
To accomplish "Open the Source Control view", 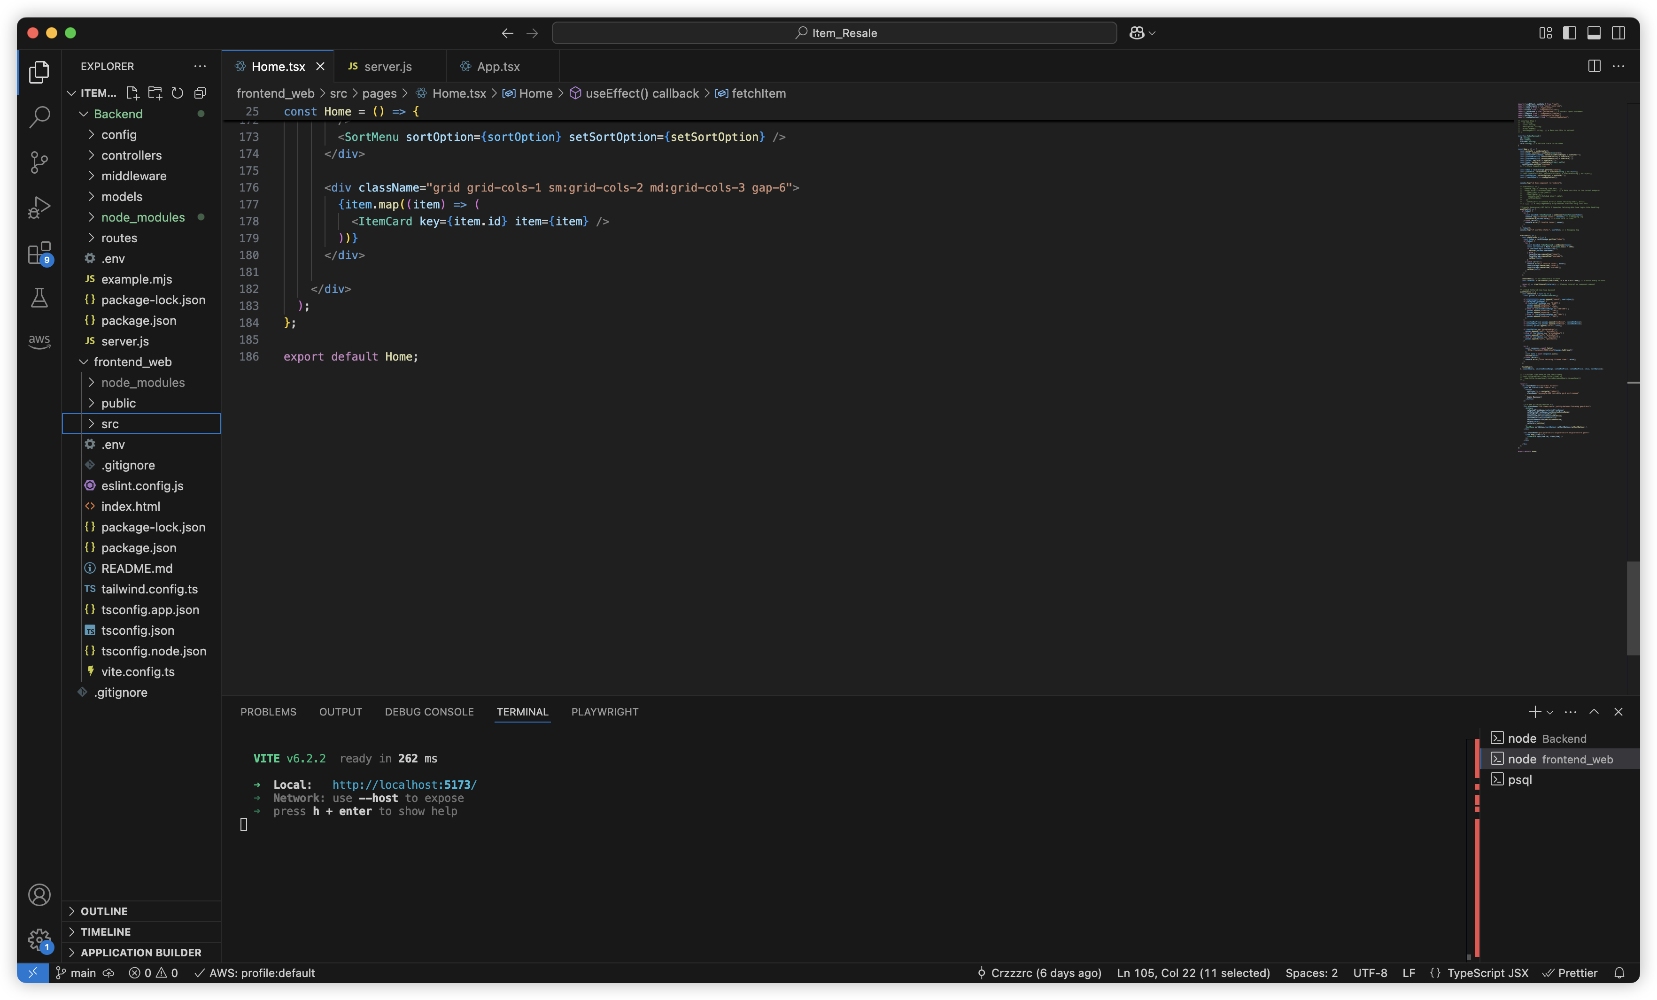I will point(39,162).
